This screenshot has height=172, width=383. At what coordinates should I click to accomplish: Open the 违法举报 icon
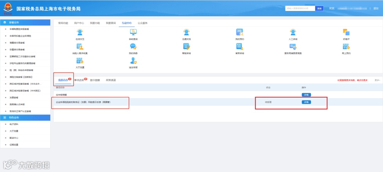[x=133, y=61]
